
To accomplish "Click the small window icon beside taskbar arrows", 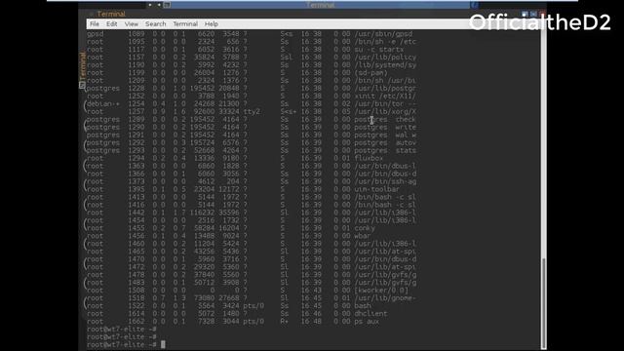I will (167, 5).
